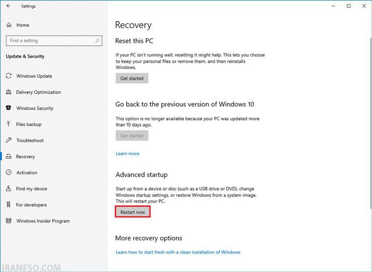Open the Files backup section

28,124
